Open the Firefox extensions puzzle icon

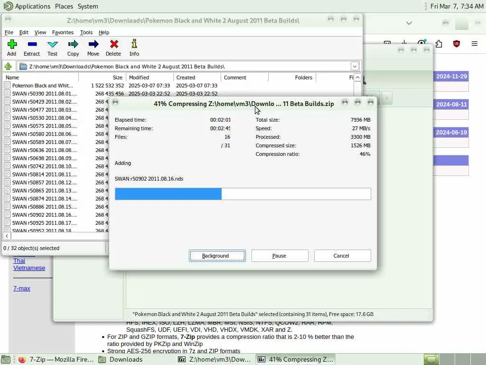point(439,44)
